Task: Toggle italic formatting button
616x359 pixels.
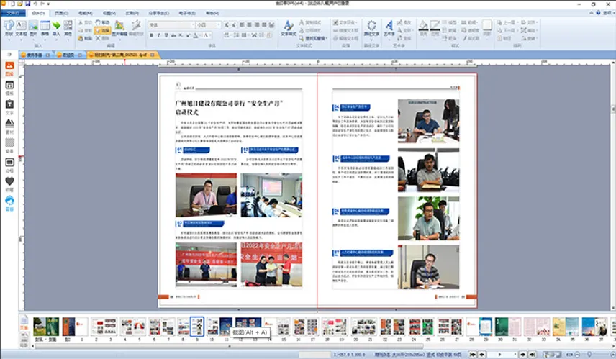Action: [x=160, y=35]
